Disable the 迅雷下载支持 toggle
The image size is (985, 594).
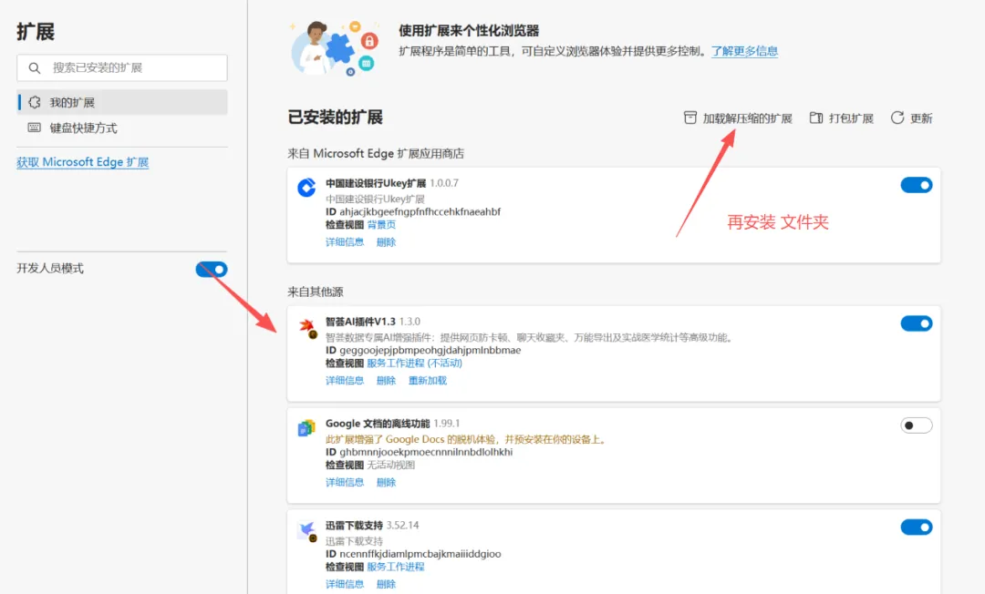(917, 527)
